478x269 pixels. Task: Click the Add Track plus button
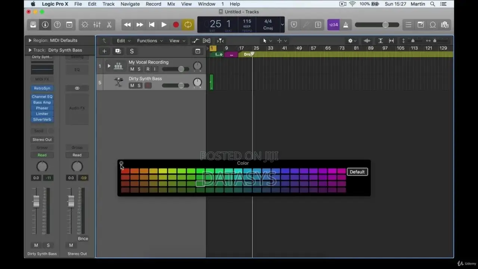pos(104,51)
